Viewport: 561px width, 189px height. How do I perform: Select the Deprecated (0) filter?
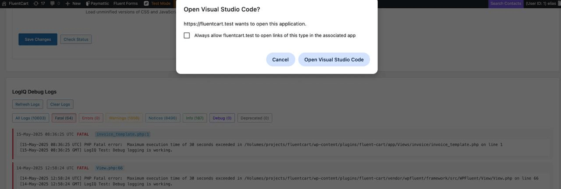(255, 118)
